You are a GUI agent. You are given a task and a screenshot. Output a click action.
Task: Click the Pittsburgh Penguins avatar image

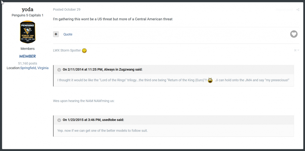(x=28, y=32)
